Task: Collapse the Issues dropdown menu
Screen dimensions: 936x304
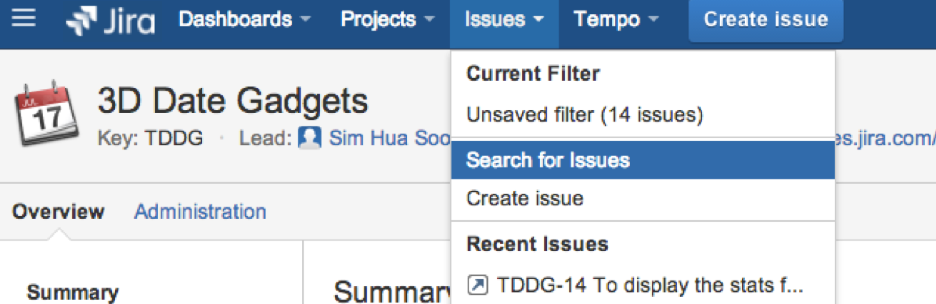Action: 504,19
